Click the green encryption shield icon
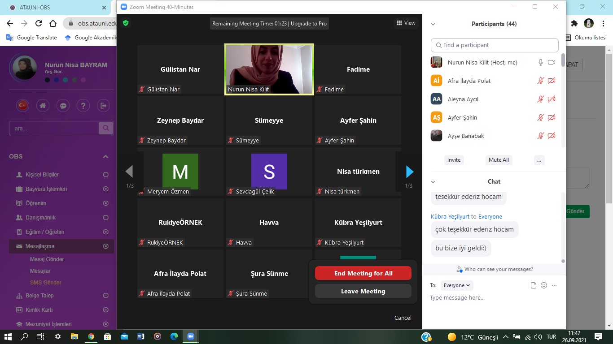Viewport: 613px width, 344px height. pyautogui.click(x=126, y=23)
